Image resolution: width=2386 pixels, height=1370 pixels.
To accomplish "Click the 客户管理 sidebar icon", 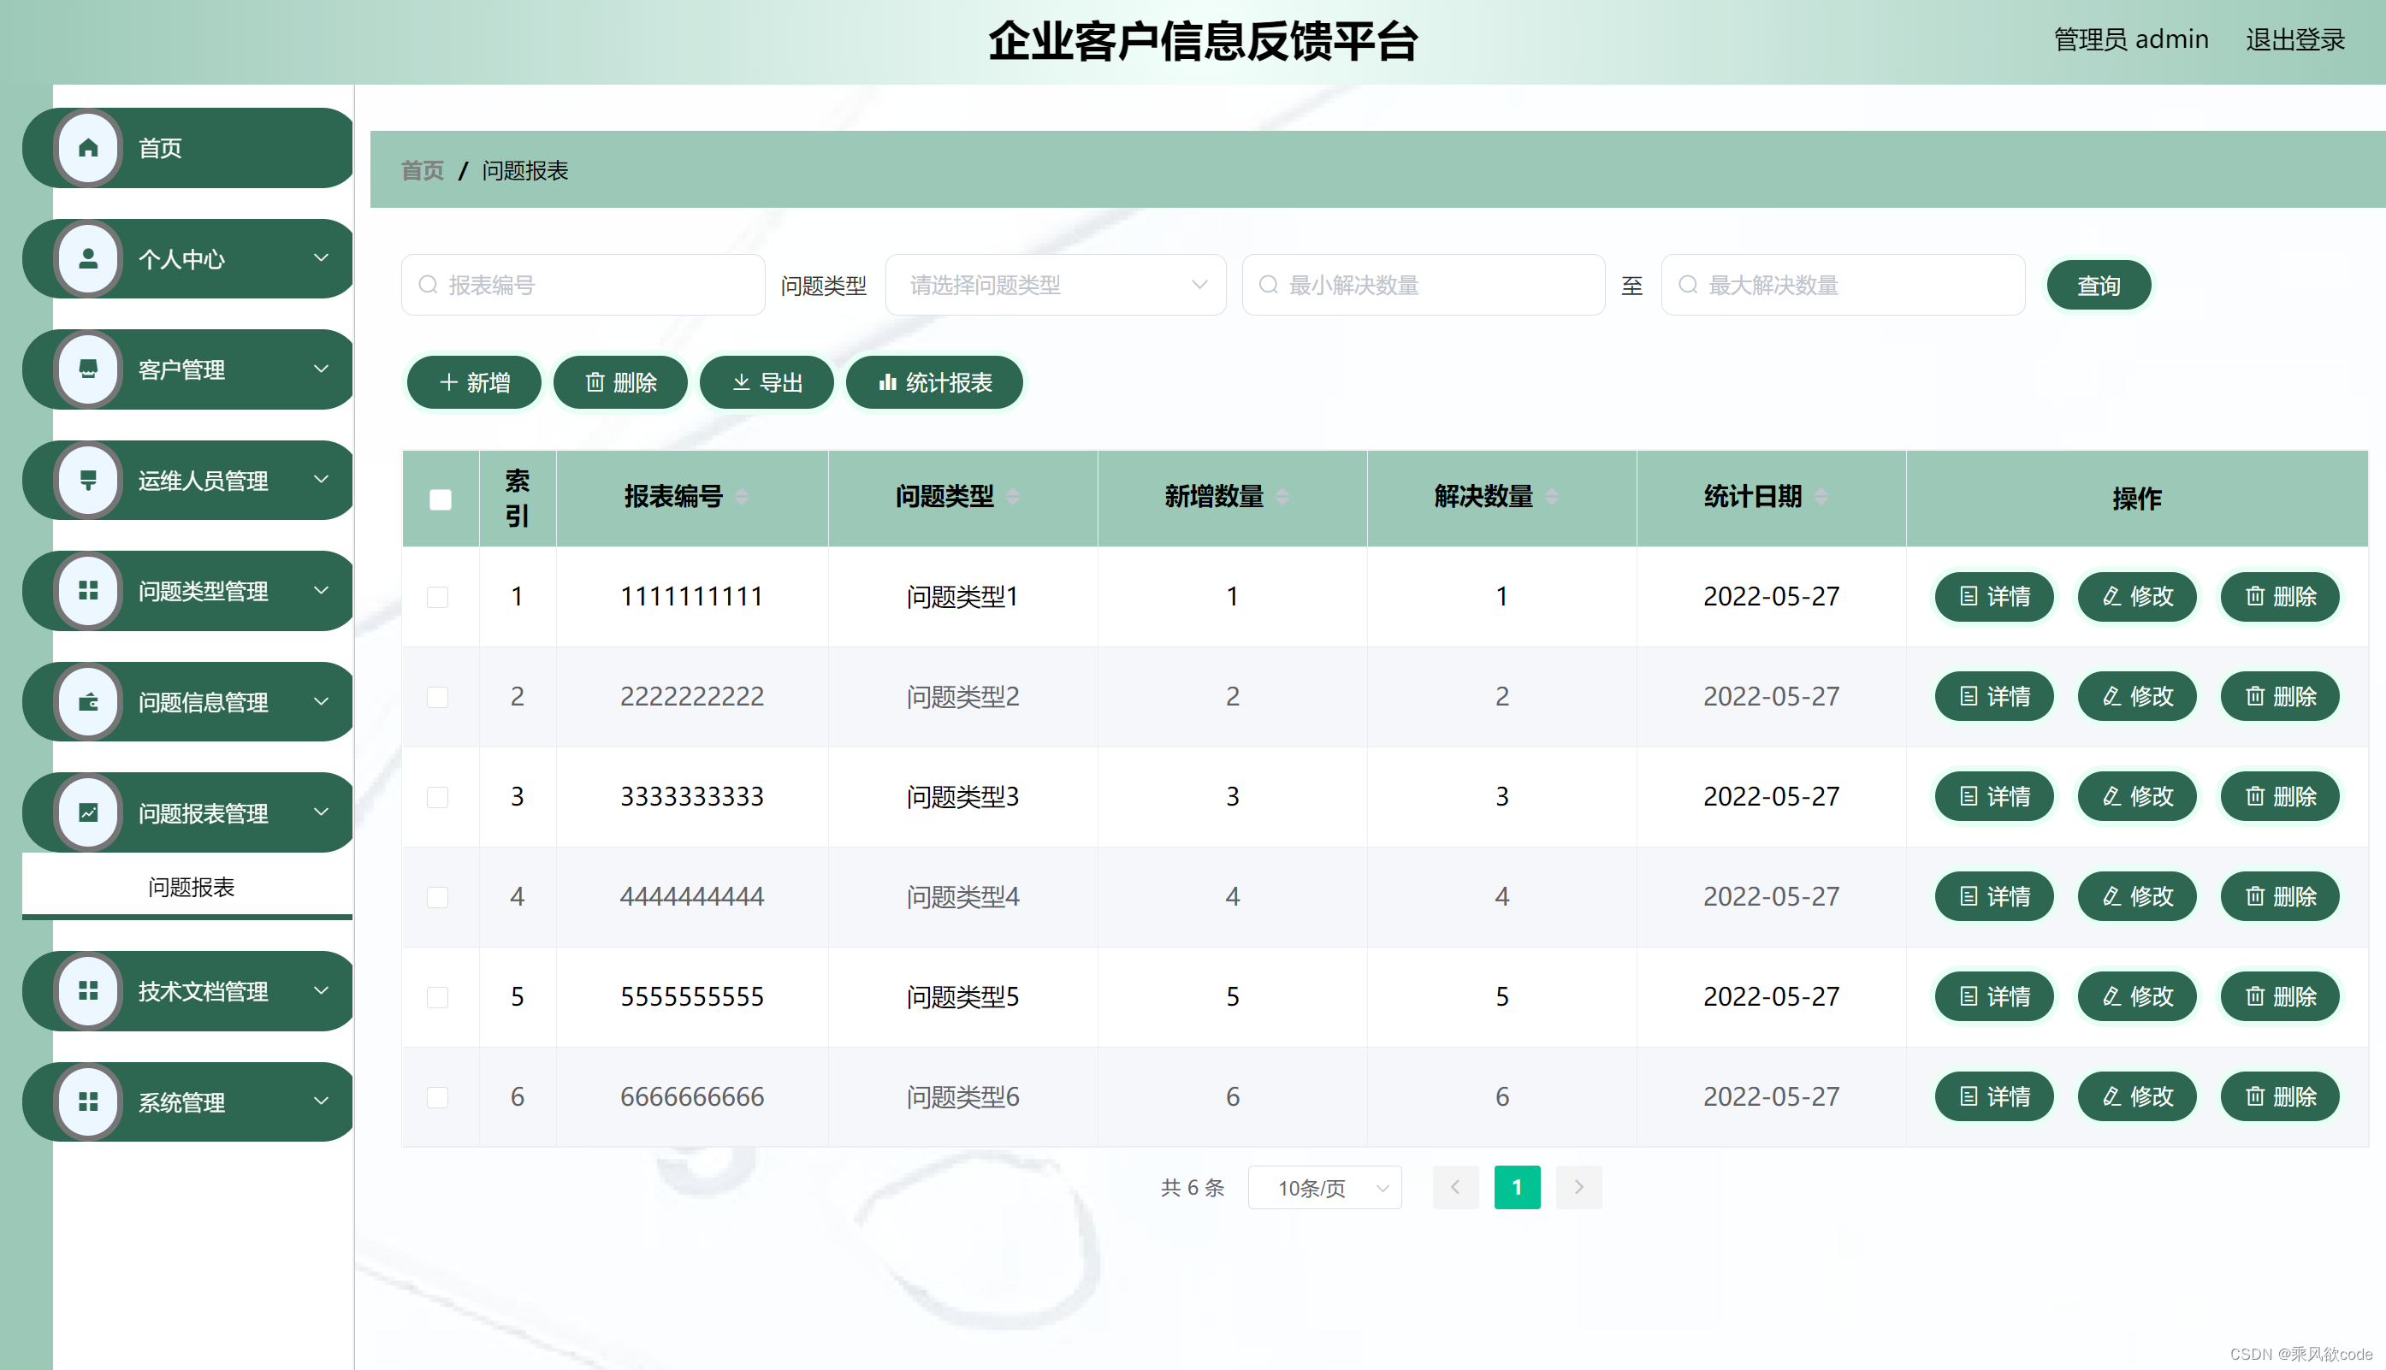I will coord(88,369).
